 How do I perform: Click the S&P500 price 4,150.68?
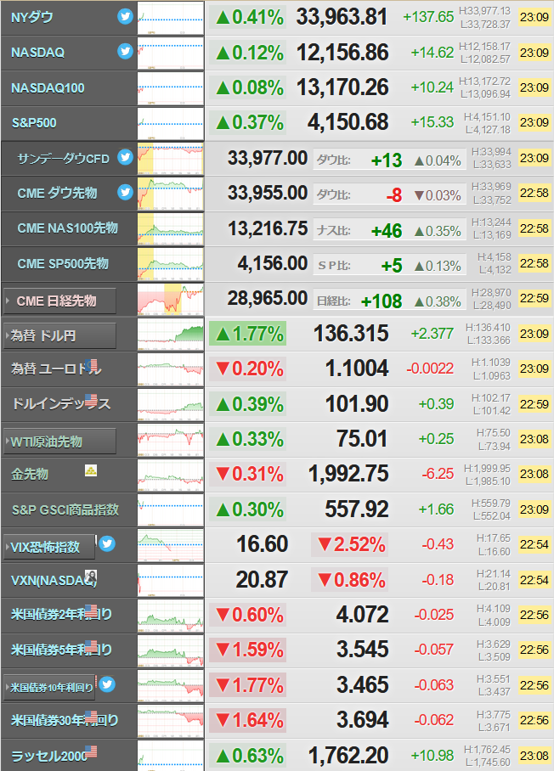point(348,122)
